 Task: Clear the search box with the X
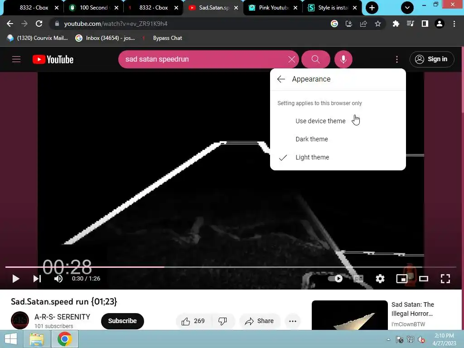[291, 59]
